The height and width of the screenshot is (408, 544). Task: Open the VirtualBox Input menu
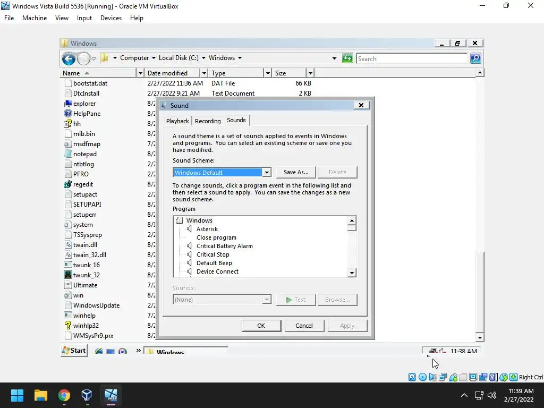click(84, 18)
